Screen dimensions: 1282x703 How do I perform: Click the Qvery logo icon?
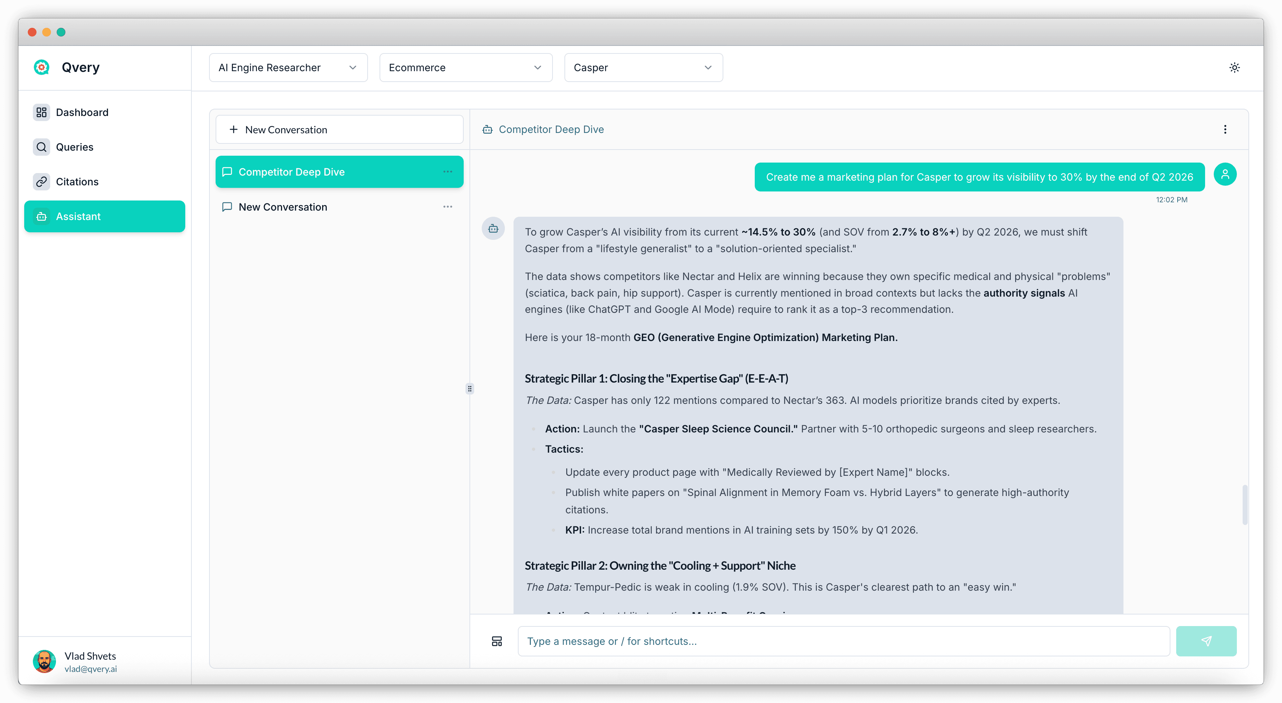coord(41,67)
